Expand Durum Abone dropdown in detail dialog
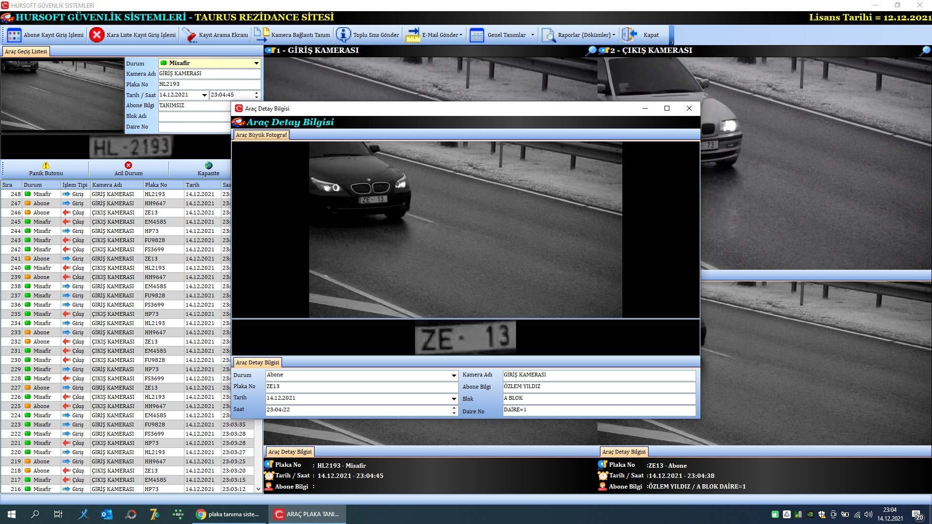This screenshot has height=524, width=932. point(454,376)
